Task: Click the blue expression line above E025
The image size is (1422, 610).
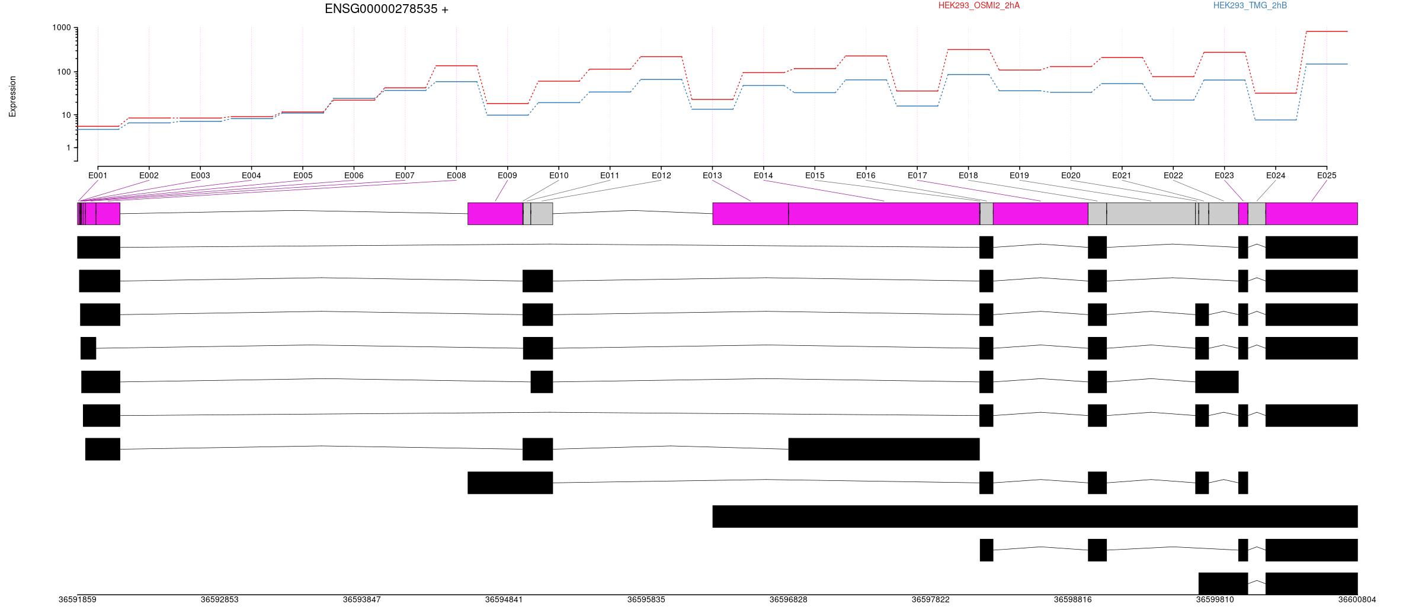Action: pos(1327,64)
